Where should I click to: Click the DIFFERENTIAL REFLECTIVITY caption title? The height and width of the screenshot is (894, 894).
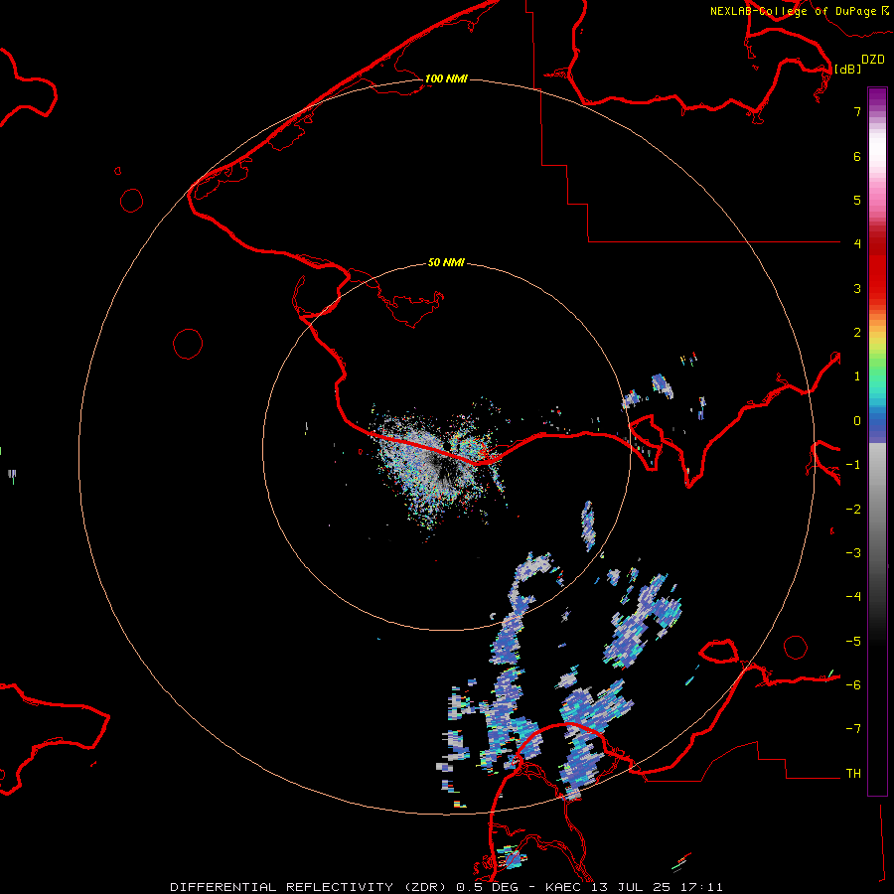coord(282,887)
